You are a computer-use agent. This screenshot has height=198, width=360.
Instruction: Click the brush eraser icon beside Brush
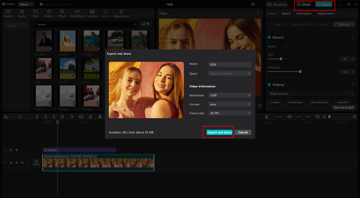(286, 46)
